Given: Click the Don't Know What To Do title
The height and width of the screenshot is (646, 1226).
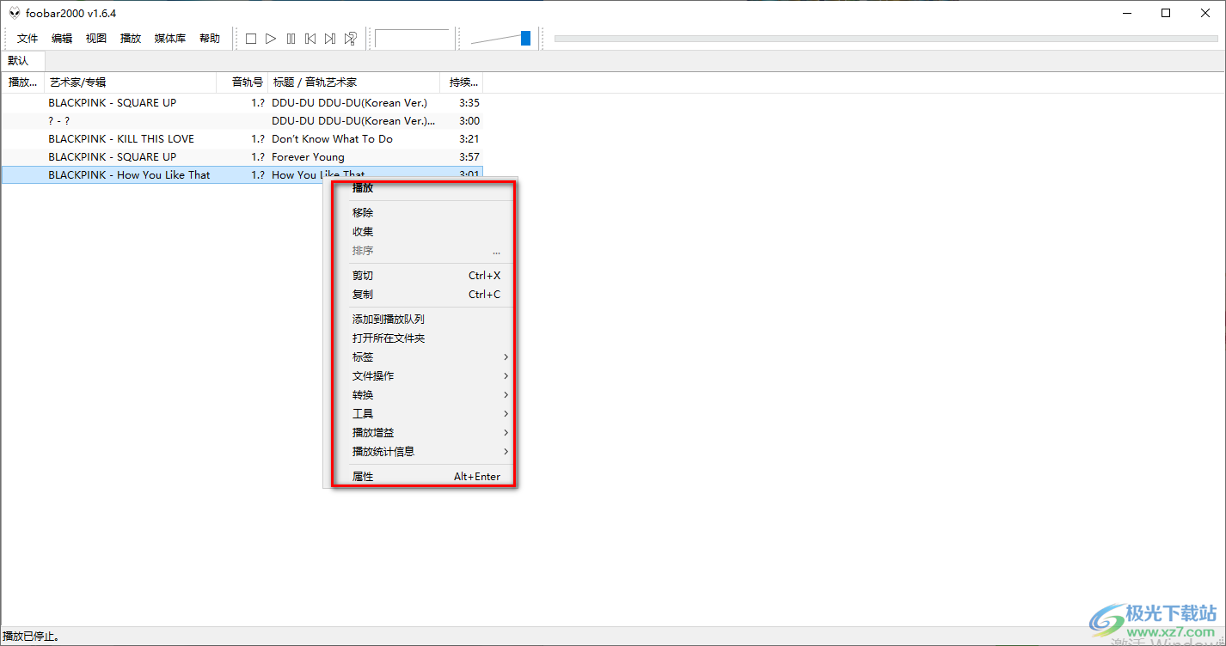Looking at the screenshot, I should tap(332, 139).
